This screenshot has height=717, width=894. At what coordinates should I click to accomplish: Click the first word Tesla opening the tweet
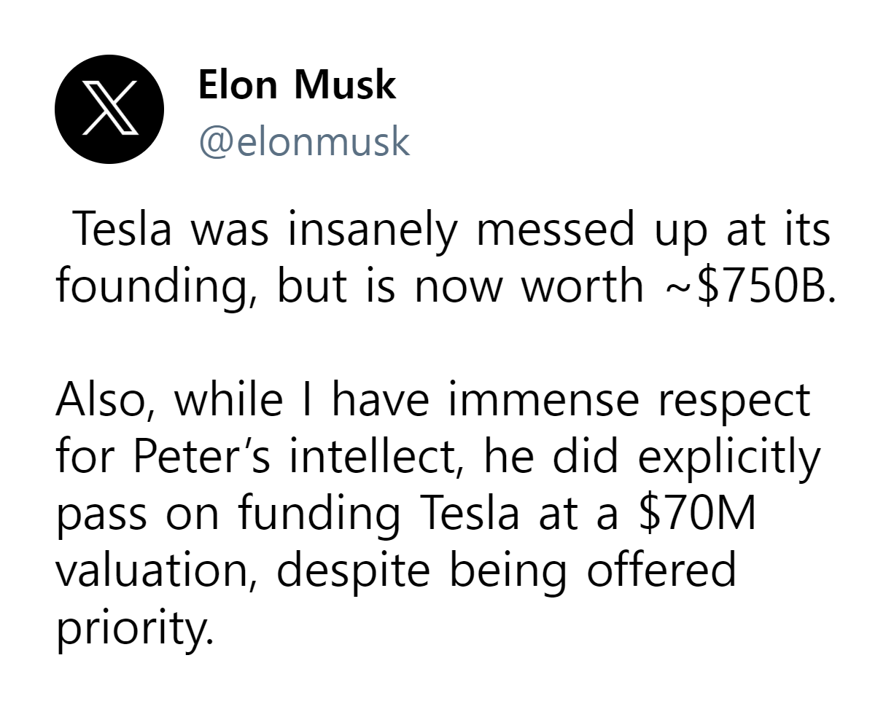coord(123,228)
